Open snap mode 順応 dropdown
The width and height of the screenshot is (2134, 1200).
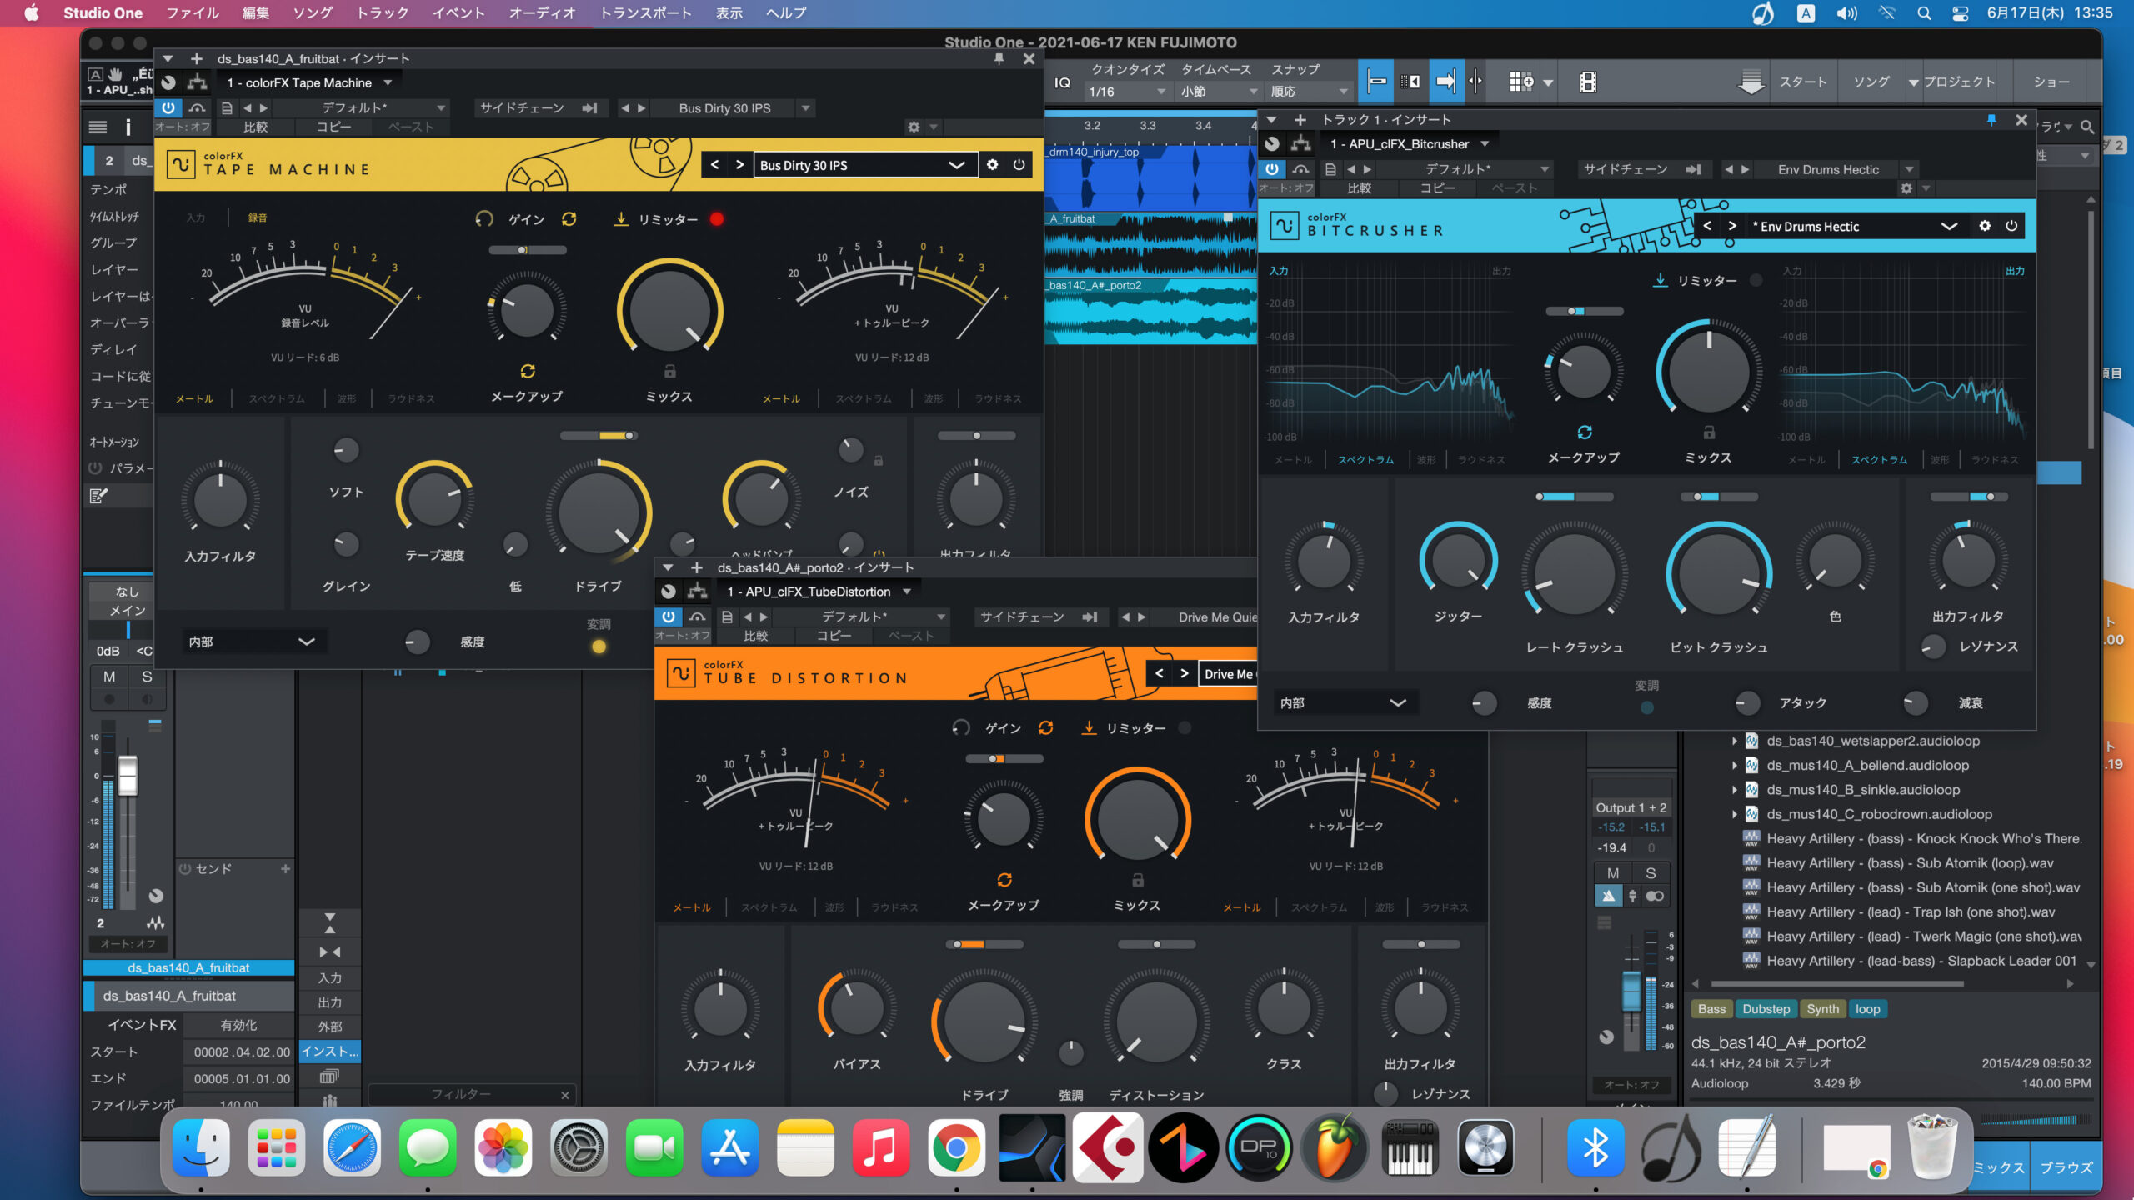click(1309, 92)
